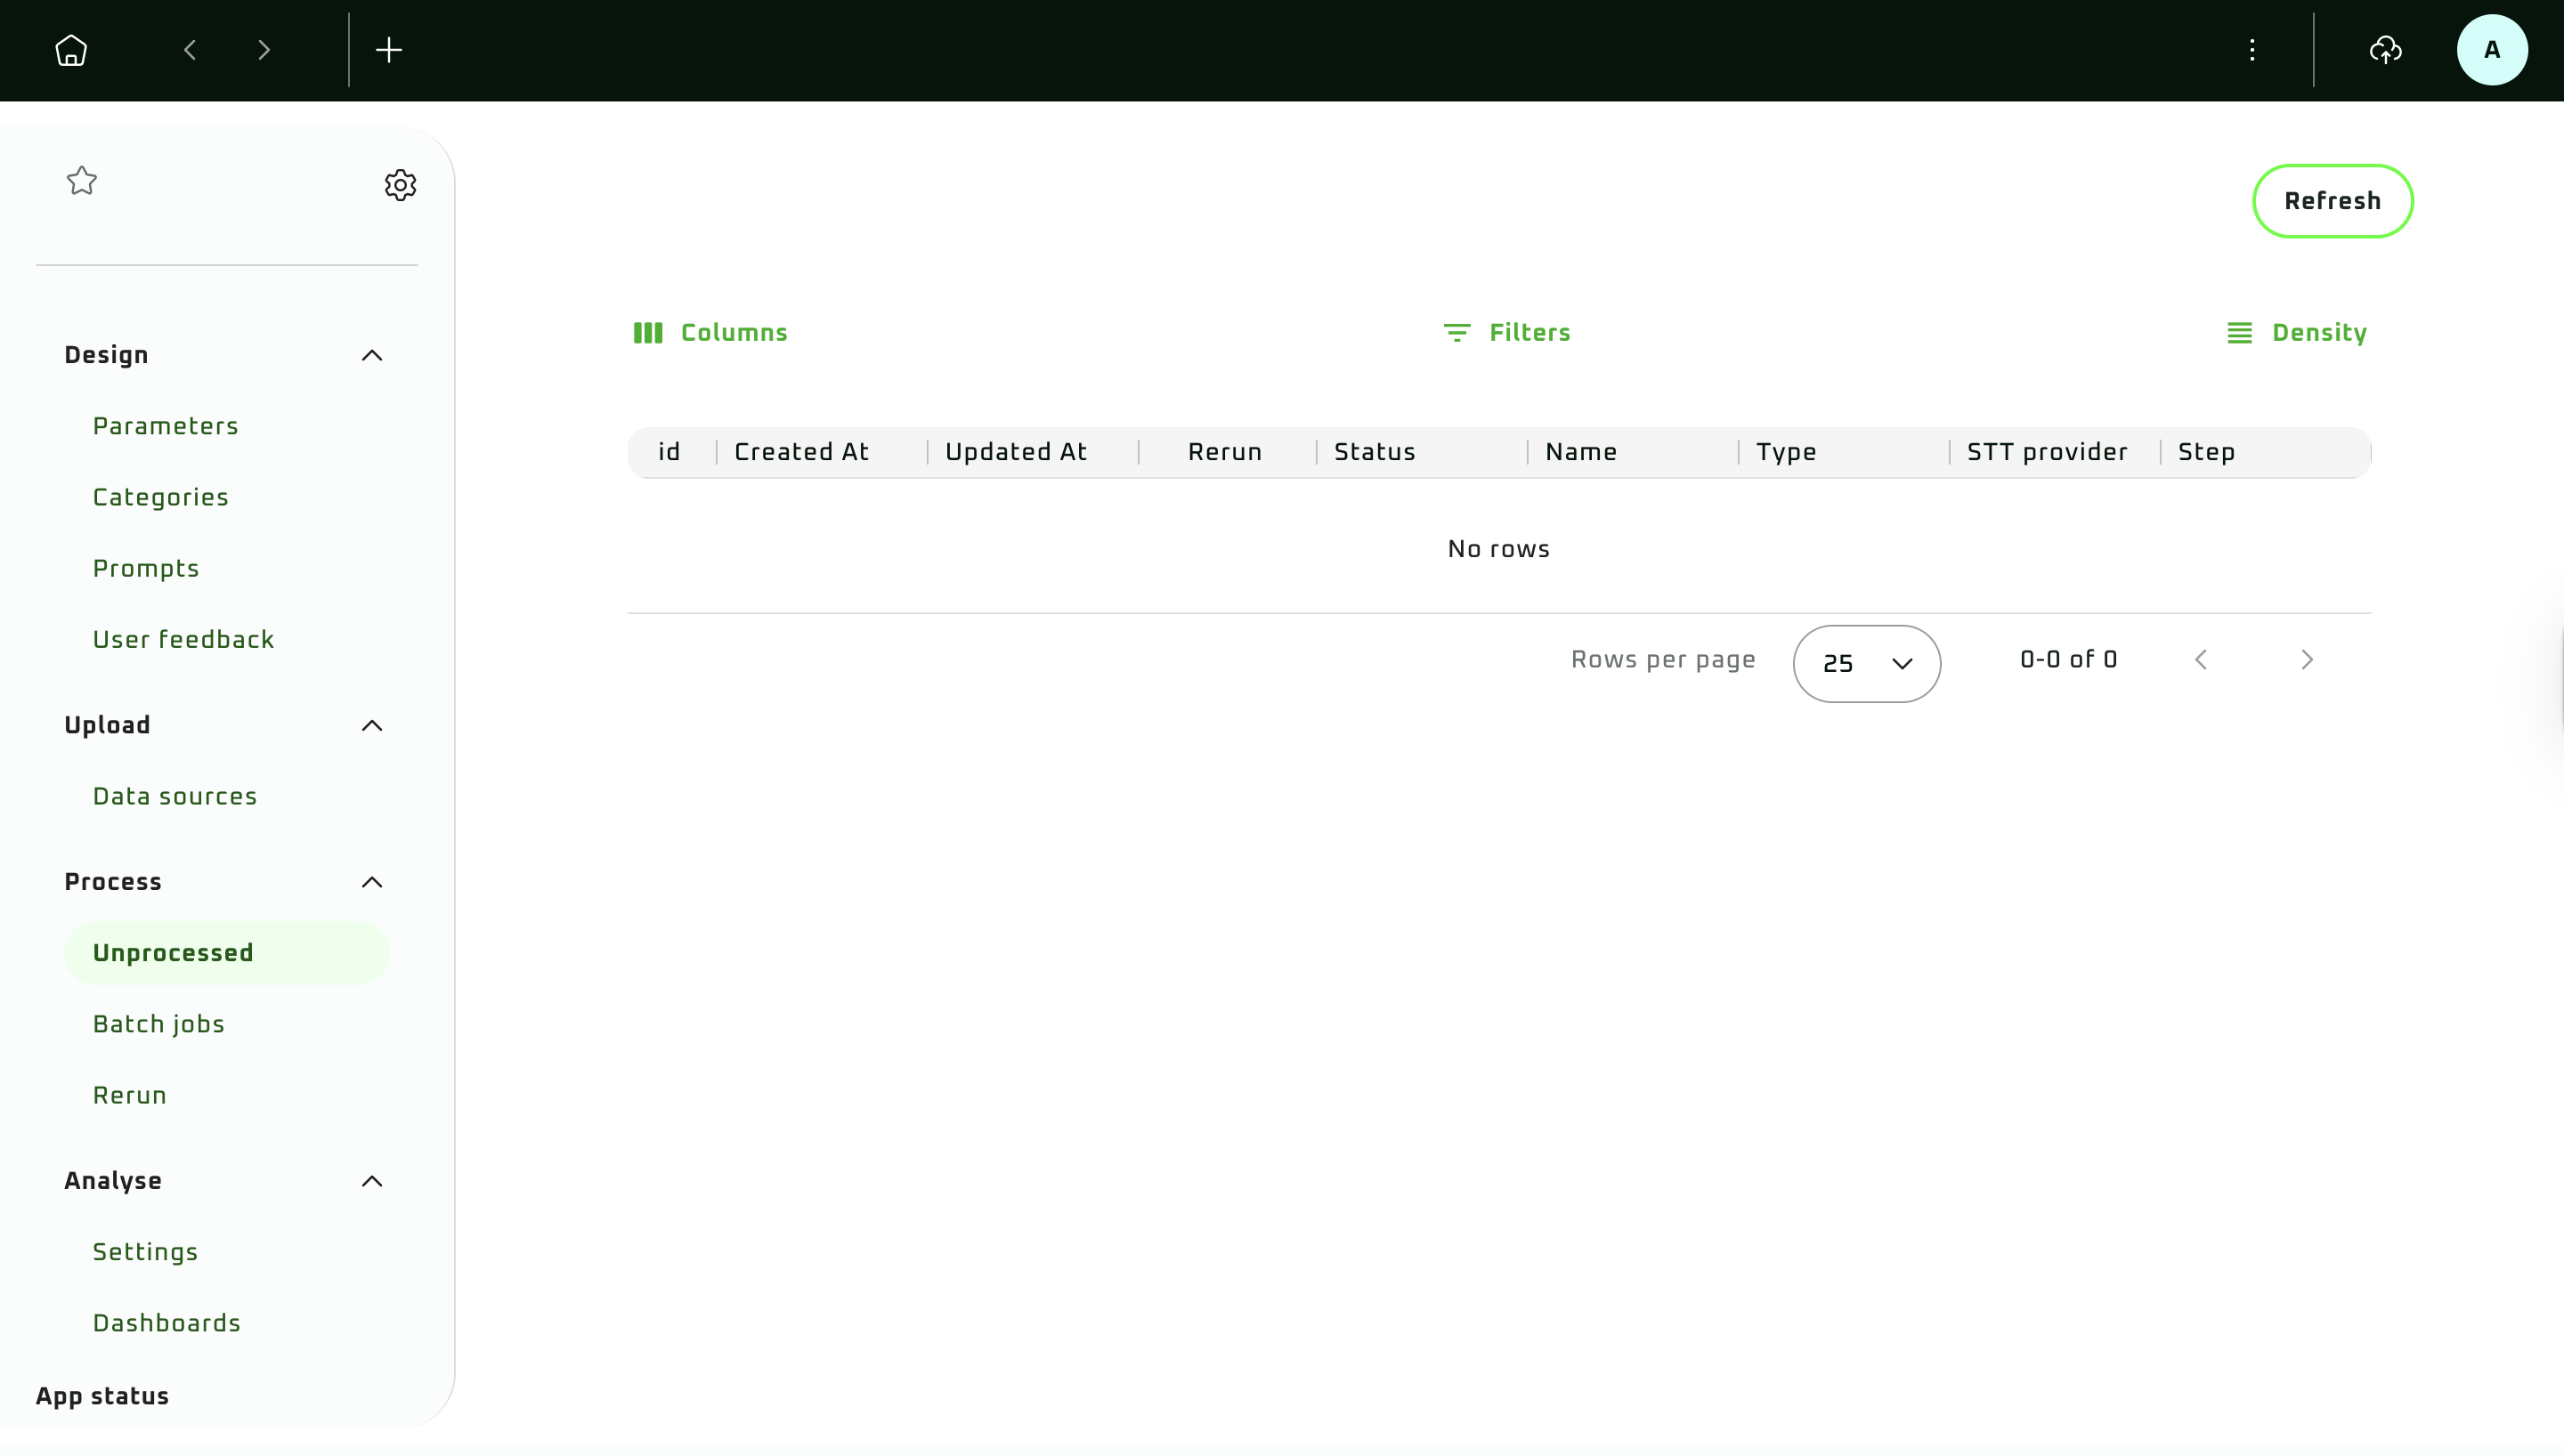
Task: Sort by Created At column header
Action: click(802, 452)
